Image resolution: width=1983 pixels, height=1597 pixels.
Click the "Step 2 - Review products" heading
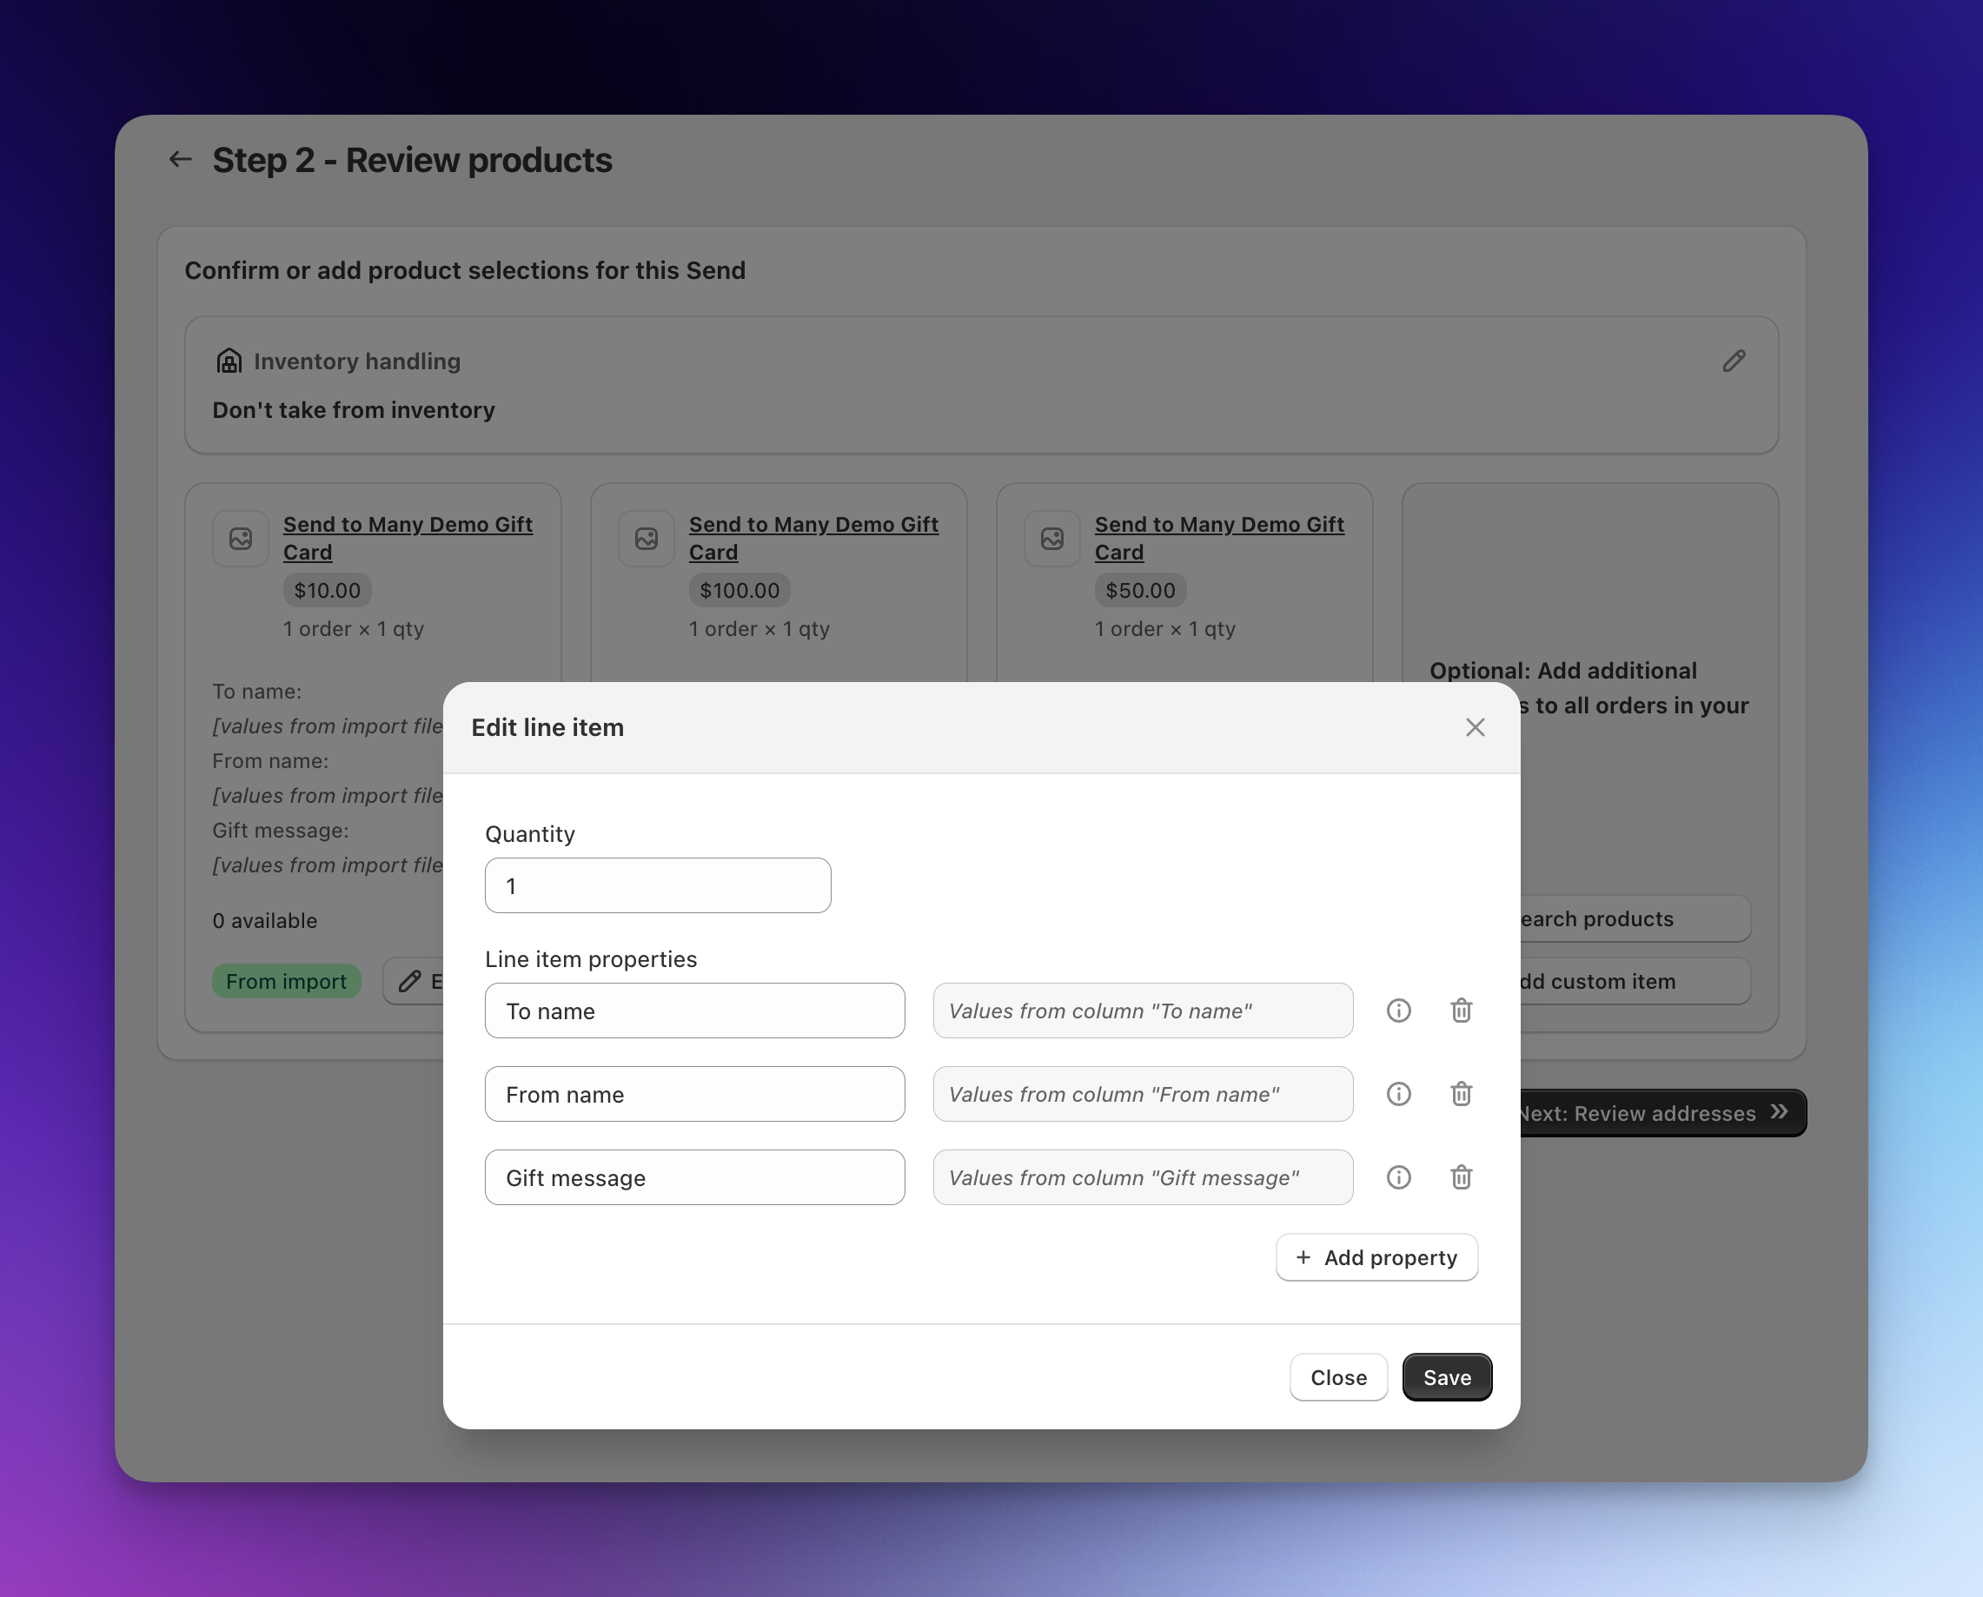pos(412,160)
